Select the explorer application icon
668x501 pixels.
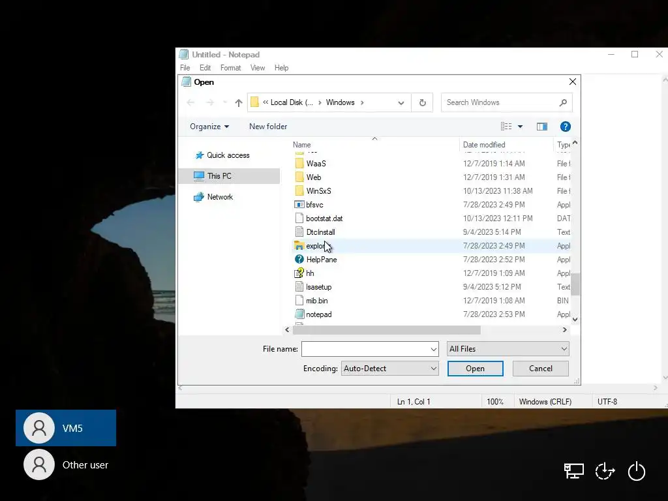tap(299, 246)
